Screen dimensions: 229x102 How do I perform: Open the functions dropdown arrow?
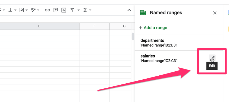click(90, 10)
